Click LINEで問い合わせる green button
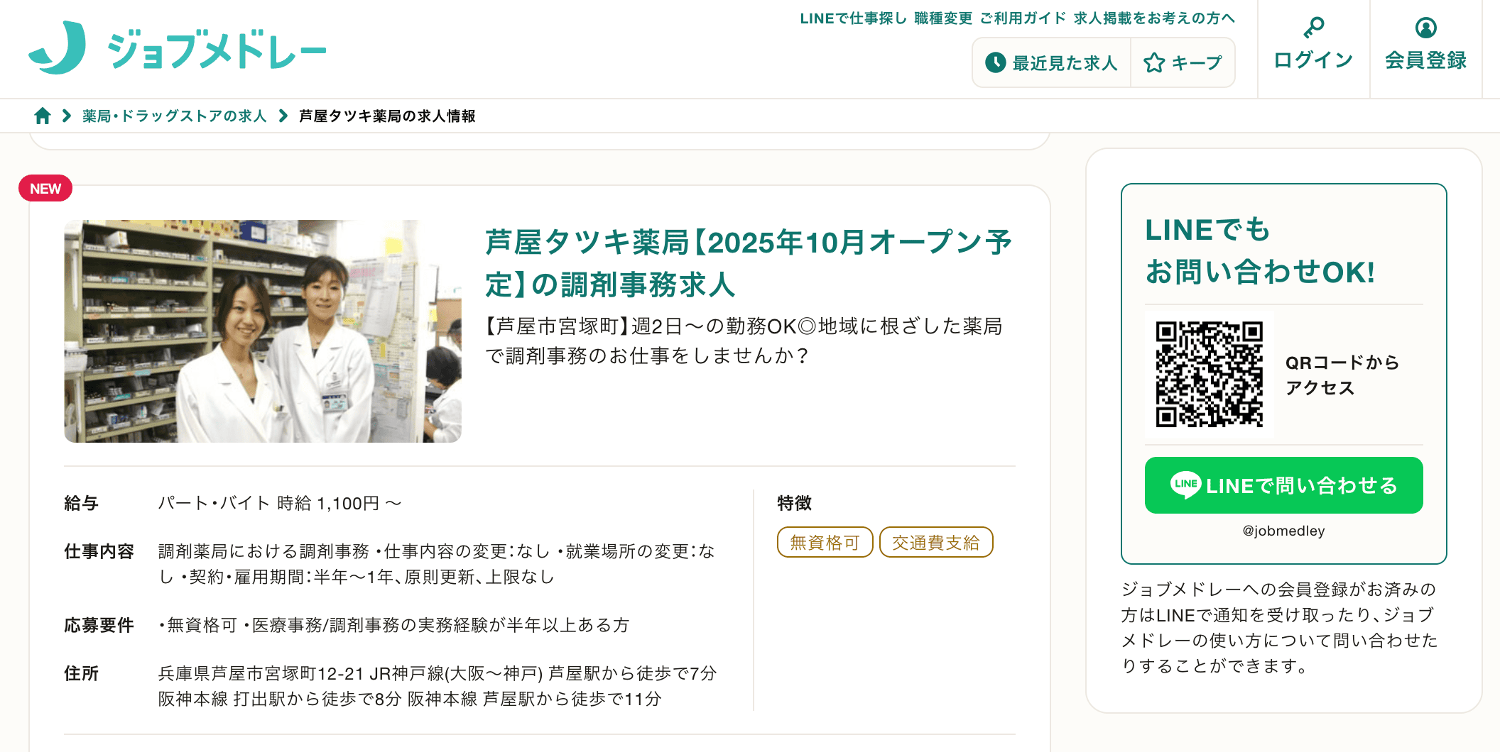This screenshot has height=752, width=1500. (x=1283, y=485)
